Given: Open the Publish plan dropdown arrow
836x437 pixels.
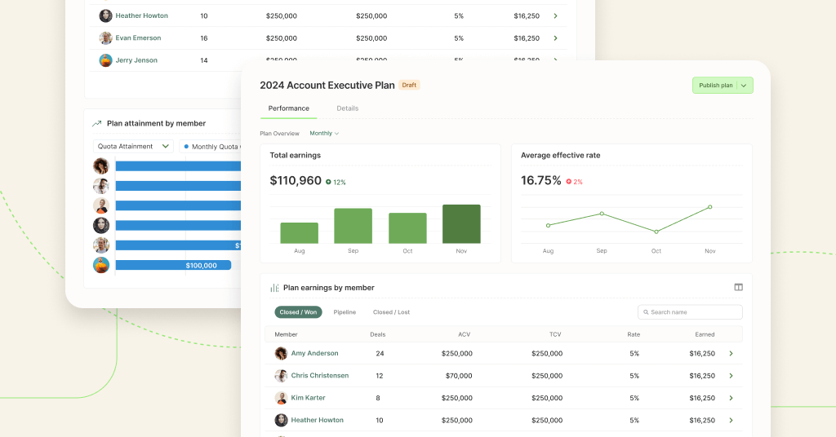Looking at the screenshot, I should point(744,86).
